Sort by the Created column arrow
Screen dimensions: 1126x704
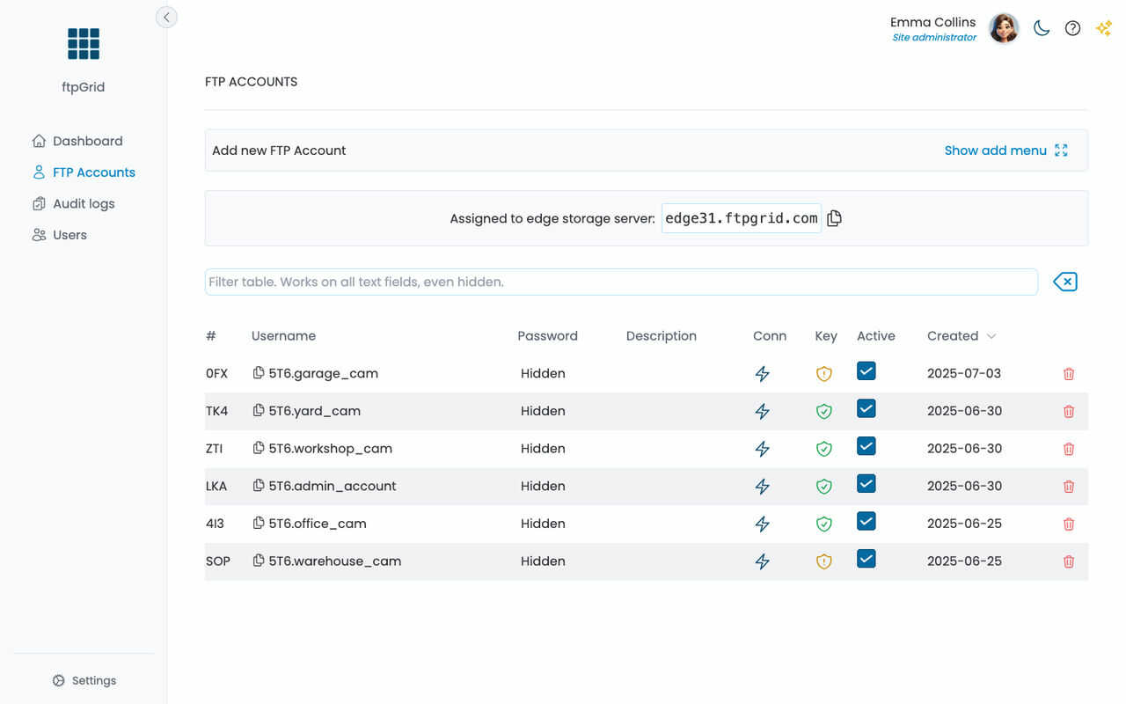tap(991, 336)
